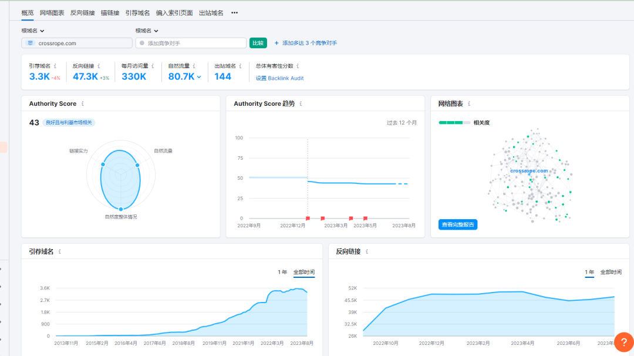Open the 反向链接 tab
Viewport: 634px width, 356px height.
point(83,13)
